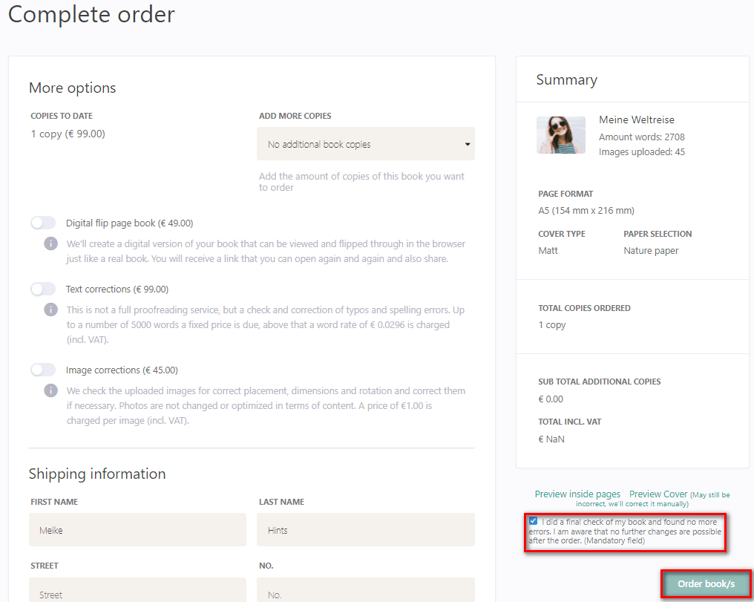This screenshot has width=754, height=602.
Task: Click the 'Text corrections (€ 99.00)' label
Action: click(x=117, y=289)
